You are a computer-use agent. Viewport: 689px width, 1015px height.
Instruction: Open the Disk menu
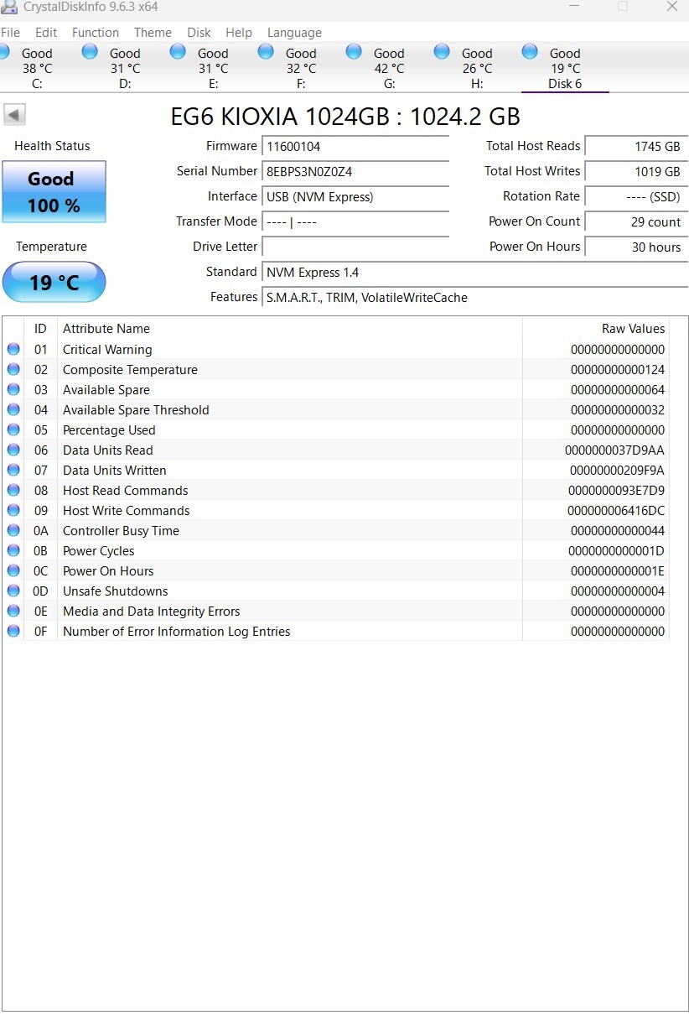[x=199, y=32]
